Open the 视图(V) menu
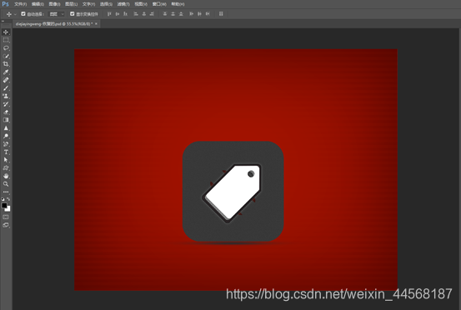This screenshot has height=310, width=461. [141, 4]
